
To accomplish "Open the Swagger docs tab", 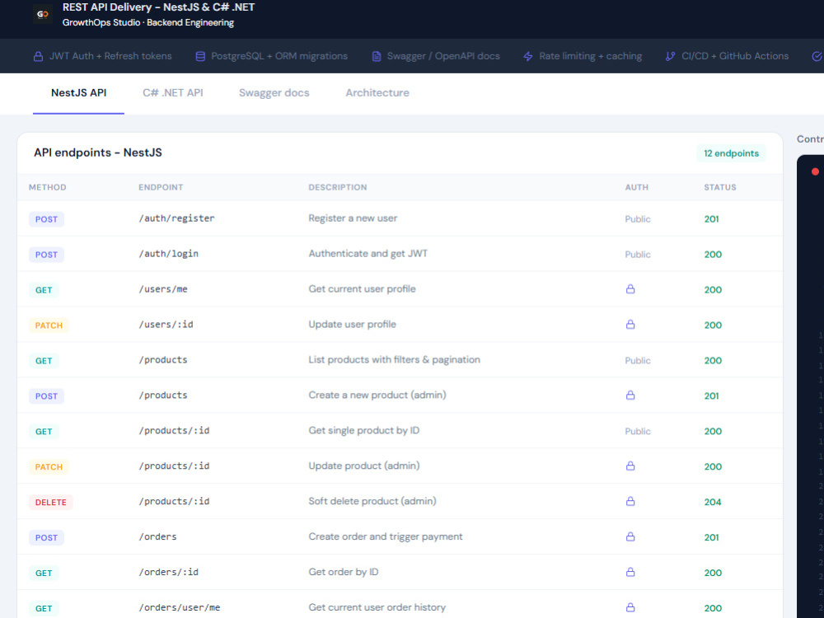I will point(274,93).
